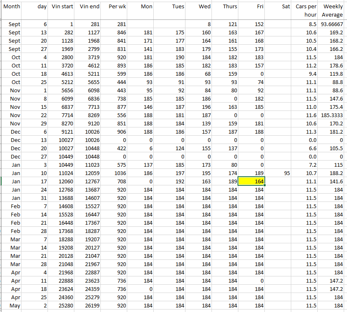
Task: Select the Cars per hour cell showing 6.6
Action: pyautogui.click(x=306, y=148)
